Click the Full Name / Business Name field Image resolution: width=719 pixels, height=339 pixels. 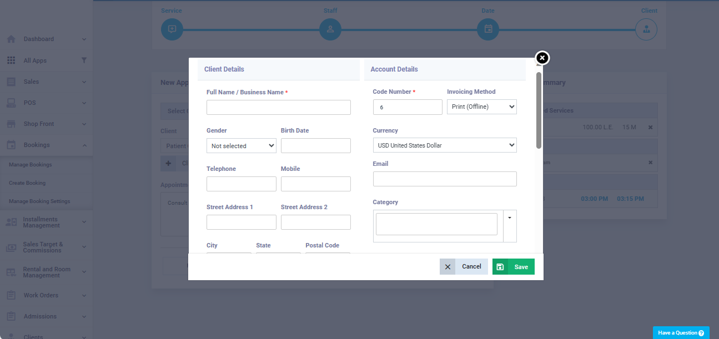[278, 108]
